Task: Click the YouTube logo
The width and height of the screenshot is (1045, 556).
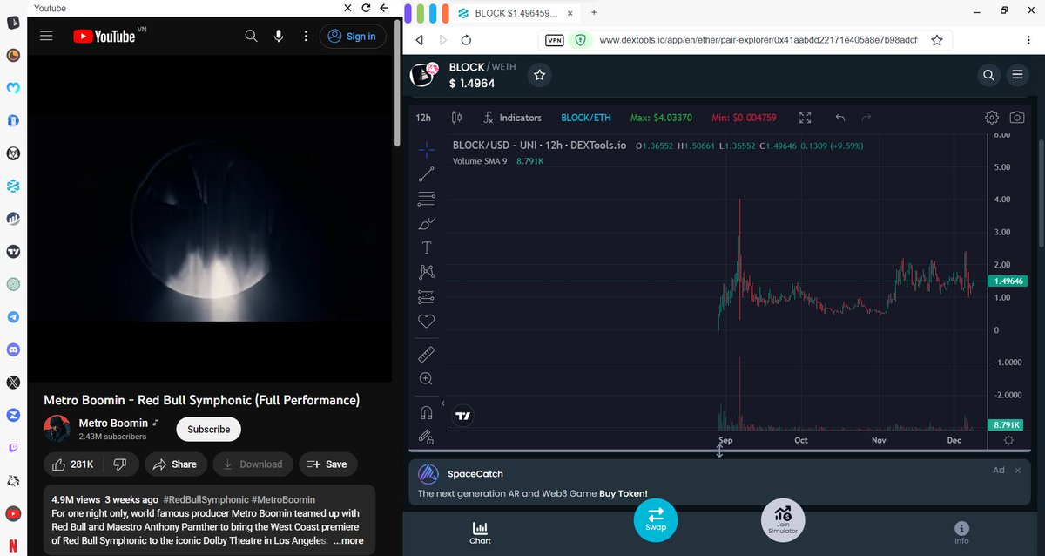Action: point(104,36)
